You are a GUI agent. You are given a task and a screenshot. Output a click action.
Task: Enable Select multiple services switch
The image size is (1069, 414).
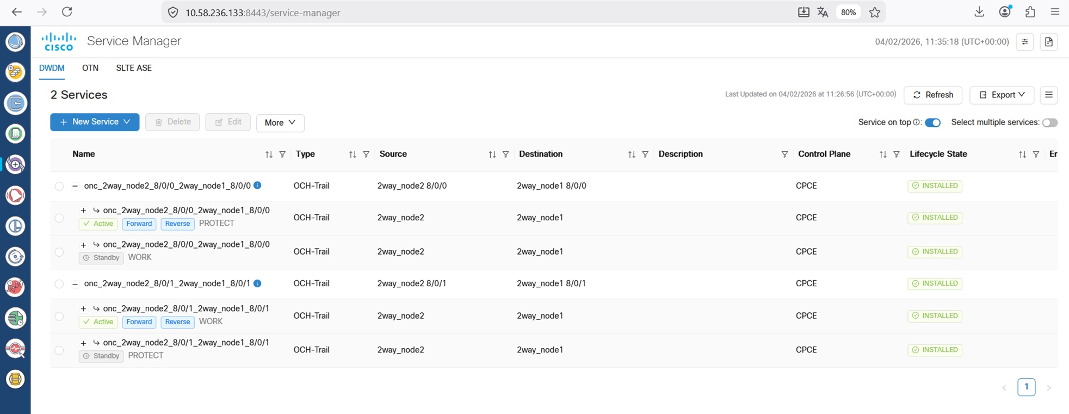coord(1050,122)
